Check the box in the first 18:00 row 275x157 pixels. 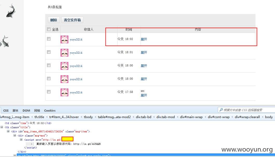tap(49, 65)
